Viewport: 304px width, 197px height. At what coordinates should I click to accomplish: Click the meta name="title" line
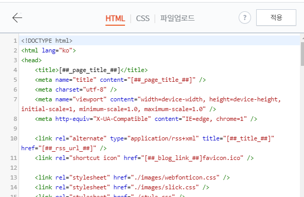[x=120, y=80]
